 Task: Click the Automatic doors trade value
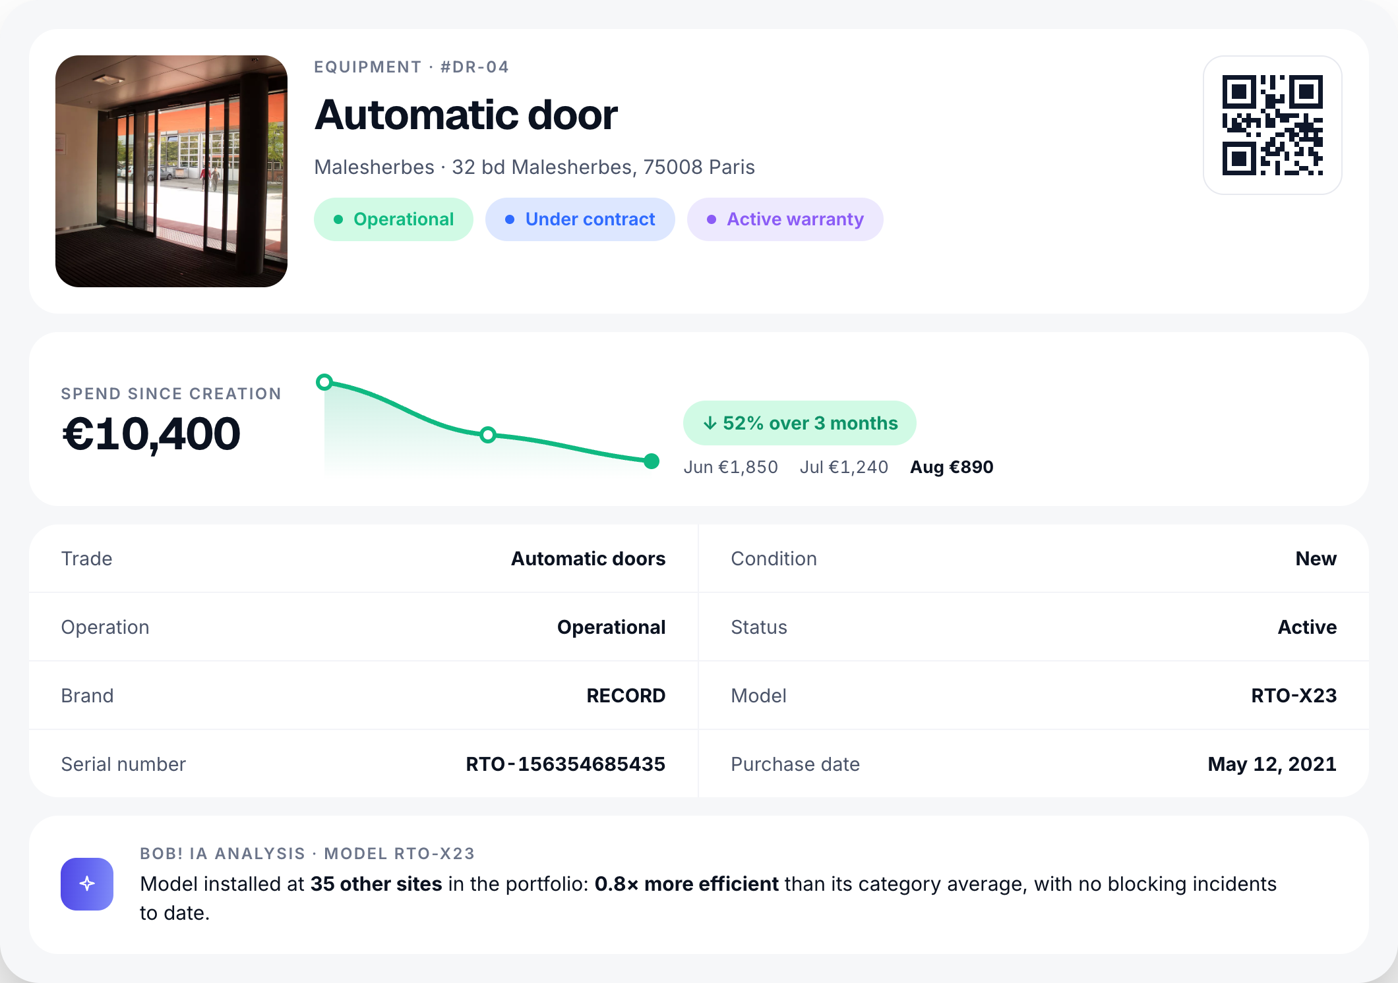(x=588, y=559)
